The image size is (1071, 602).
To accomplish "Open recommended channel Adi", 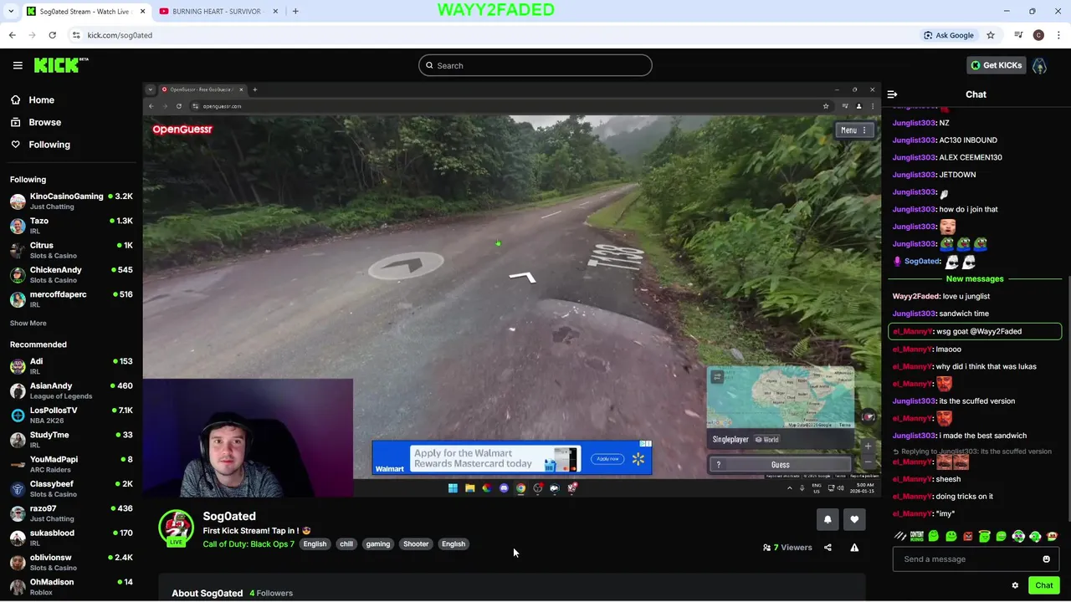I will tap(71, 365).
